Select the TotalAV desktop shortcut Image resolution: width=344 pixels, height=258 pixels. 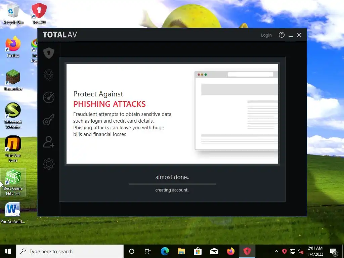(x=39, y=13)
